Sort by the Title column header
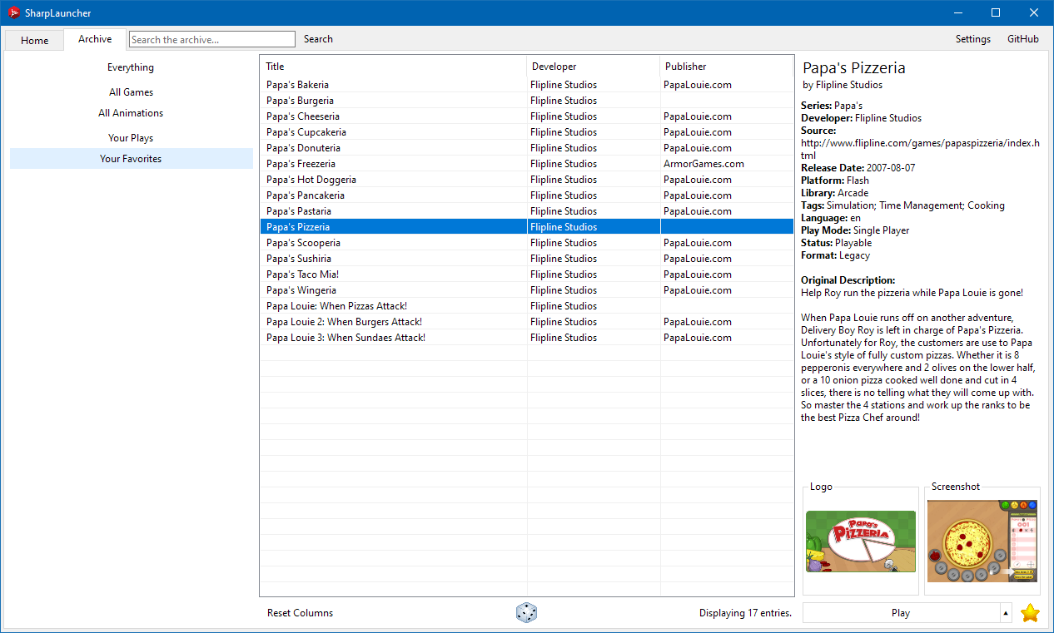 coord(394,67)
